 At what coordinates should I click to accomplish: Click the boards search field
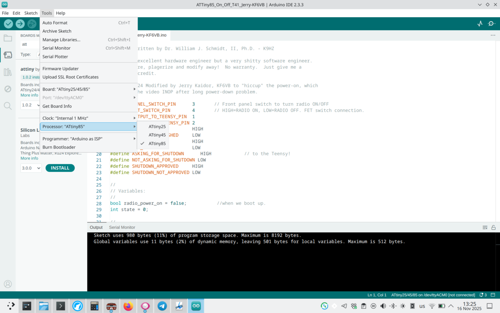tap(30, 44)
